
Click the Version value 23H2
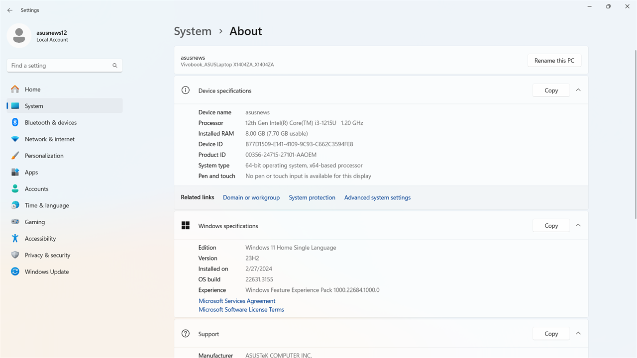click(252, 258)
